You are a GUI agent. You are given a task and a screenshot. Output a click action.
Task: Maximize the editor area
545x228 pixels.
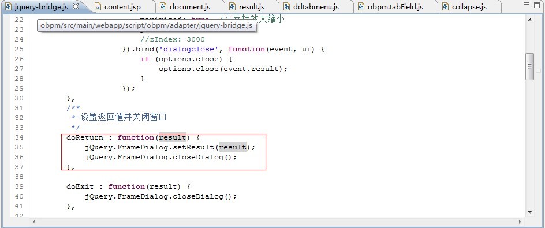click(x=537, y=5)
